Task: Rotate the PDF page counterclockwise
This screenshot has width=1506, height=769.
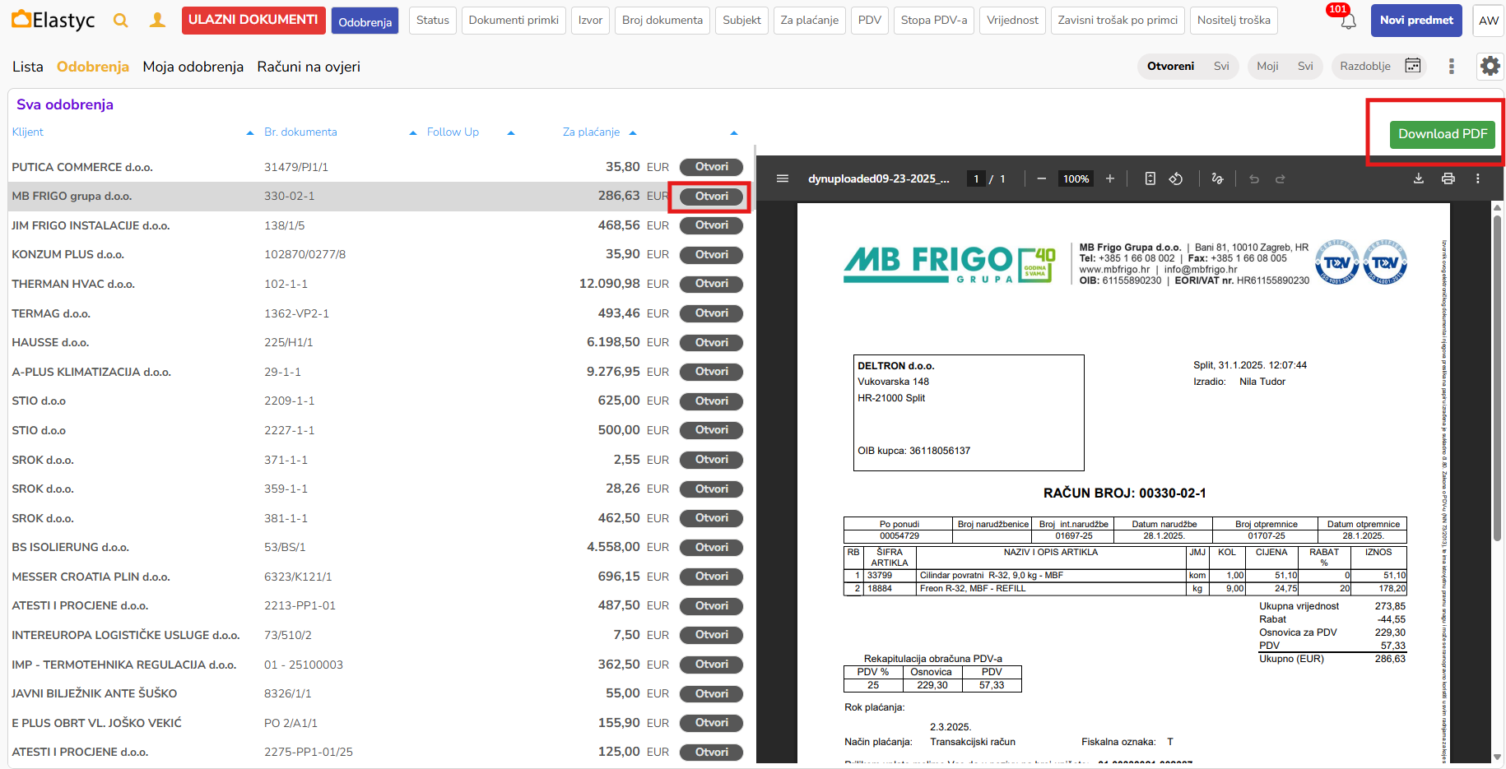Action: [x=1176, y=178]
